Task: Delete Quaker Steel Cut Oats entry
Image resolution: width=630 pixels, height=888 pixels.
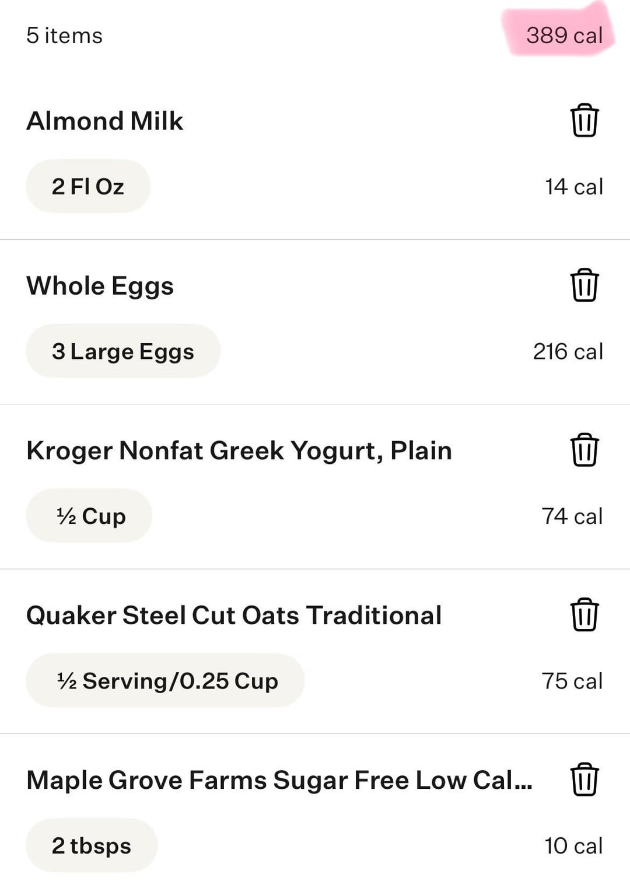Action: click(584, 615)
